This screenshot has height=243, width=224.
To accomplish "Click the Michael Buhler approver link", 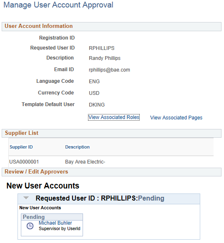I will 55,223.
